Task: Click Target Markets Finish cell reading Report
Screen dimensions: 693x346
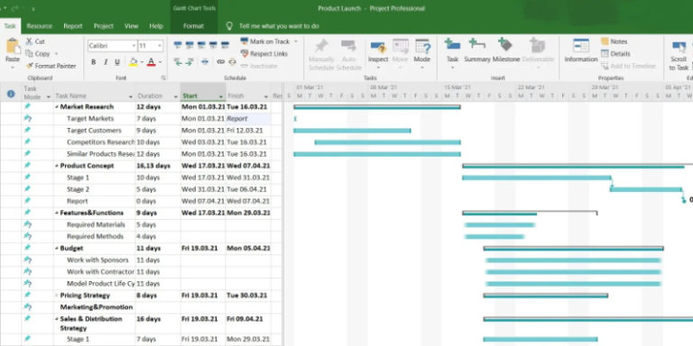Action: pyautogui.click(x=248, y=119)
